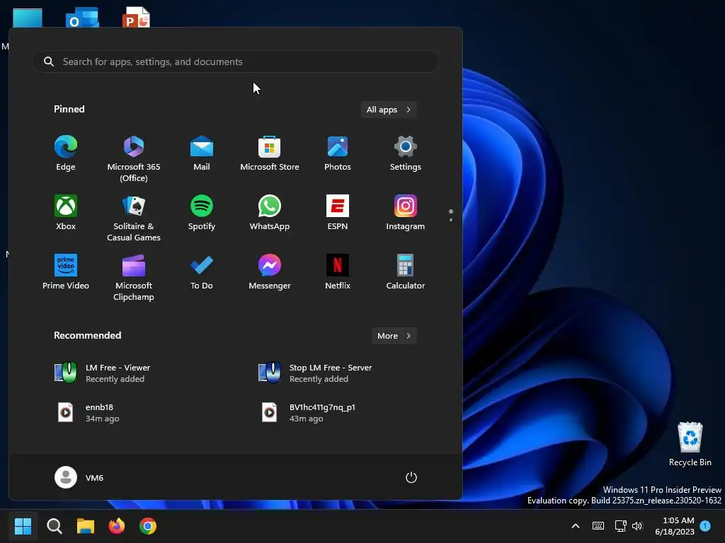Launch Prime Video

66,272
